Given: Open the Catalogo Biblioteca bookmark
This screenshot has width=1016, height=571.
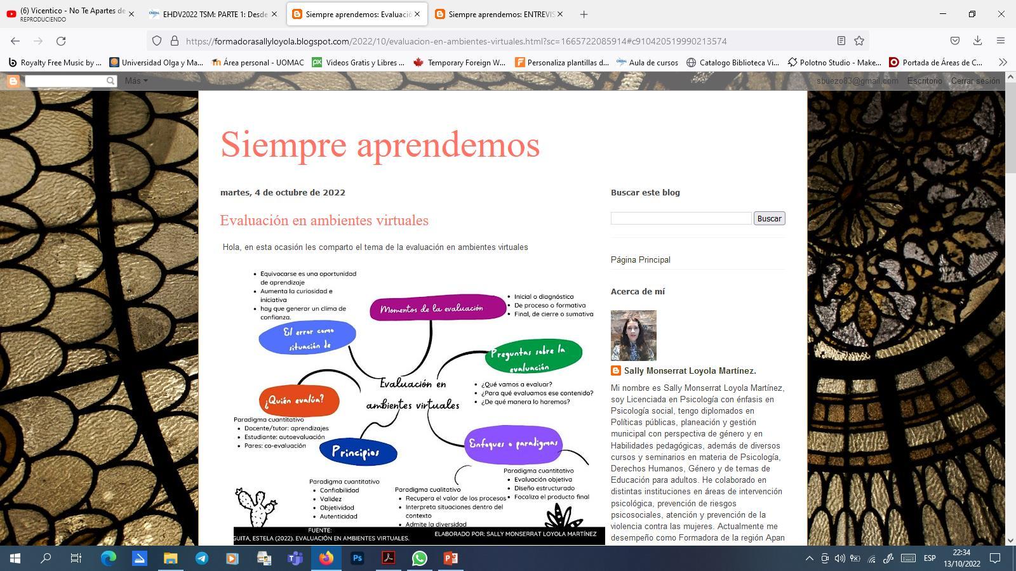Looking at the screenshot, I should 732,62.
